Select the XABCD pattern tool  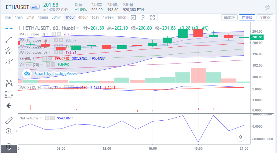click(x=9, y=83)
